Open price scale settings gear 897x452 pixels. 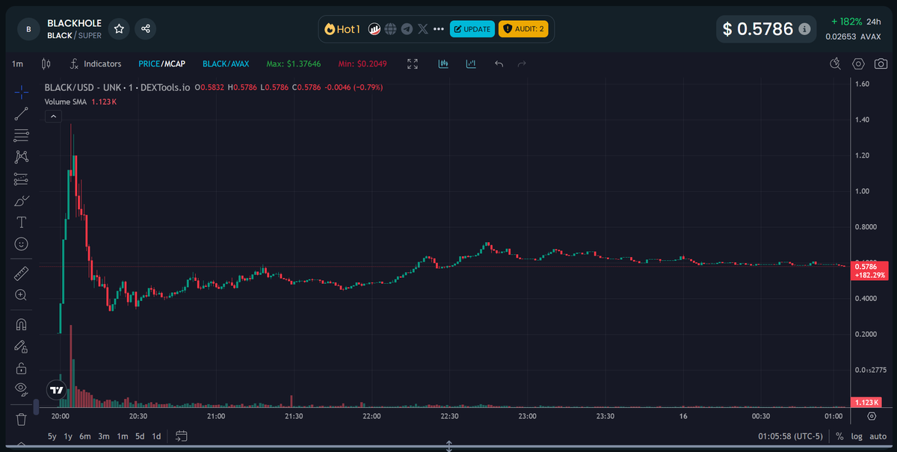point(872,415)
